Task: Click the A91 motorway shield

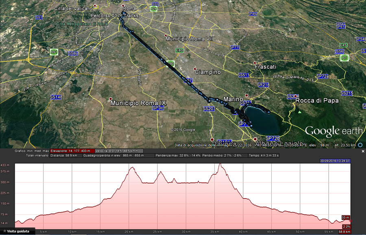Action: tap(54, 52)
